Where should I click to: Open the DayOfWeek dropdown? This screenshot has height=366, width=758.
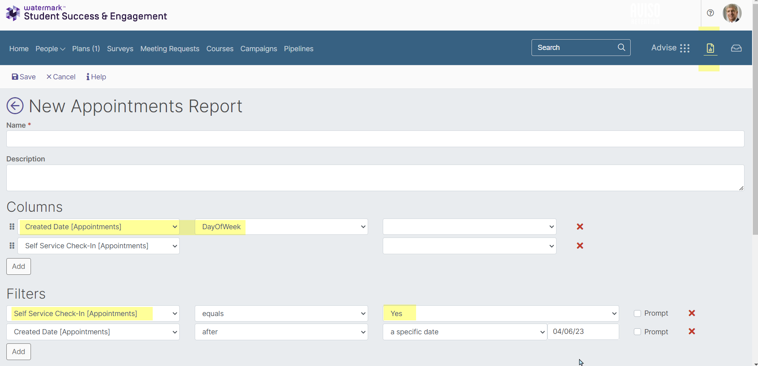[281, 227]
